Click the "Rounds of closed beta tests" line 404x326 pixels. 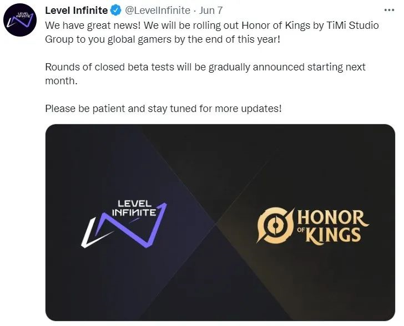[x=105, y=67]
